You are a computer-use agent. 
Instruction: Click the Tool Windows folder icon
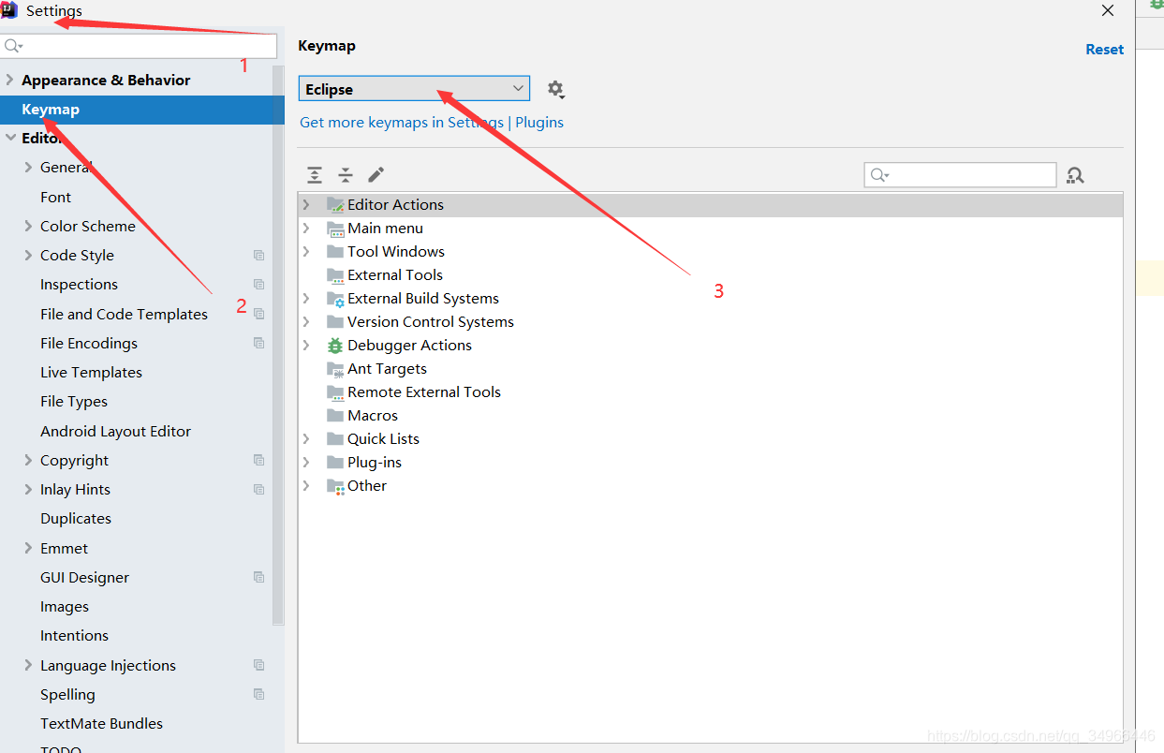coord(335,252)
